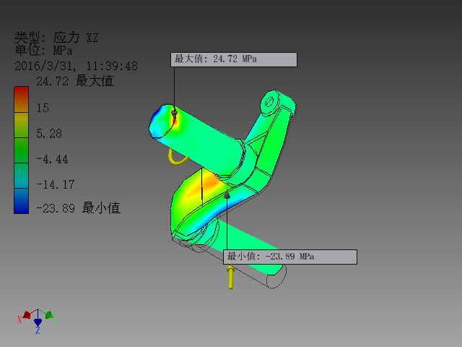Click the yellow-green legend segment near 5.28
The width and height of the screenshot is (462, 347).
(x=21, y=125)
